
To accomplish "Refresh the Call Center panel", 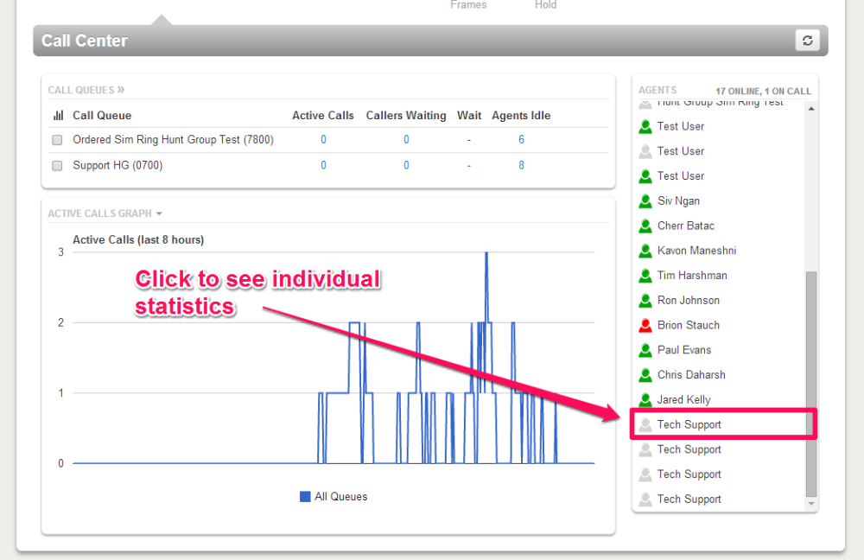I will (807, 40).
